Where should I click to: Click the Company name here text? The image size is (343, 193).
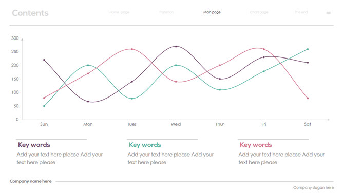click(x=31, y=181)
